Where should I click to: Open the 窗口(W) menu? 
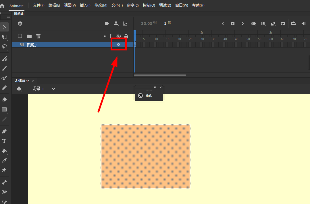pyautogui.click(x=182, y=5)
